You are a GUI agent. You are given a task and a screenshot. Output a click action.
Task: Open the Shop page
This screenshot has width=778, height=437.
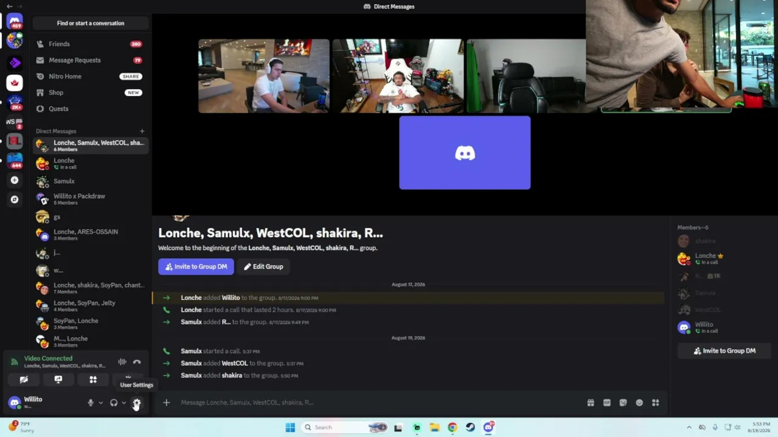[91, 92]
